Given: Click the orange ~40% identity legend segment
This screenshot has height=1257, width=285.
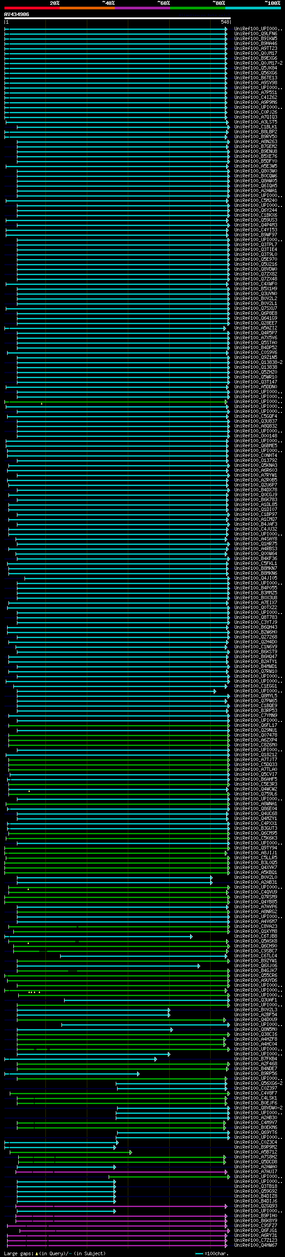Looking at the screenshot, I should pyautogui.click(x=87, y=8).
